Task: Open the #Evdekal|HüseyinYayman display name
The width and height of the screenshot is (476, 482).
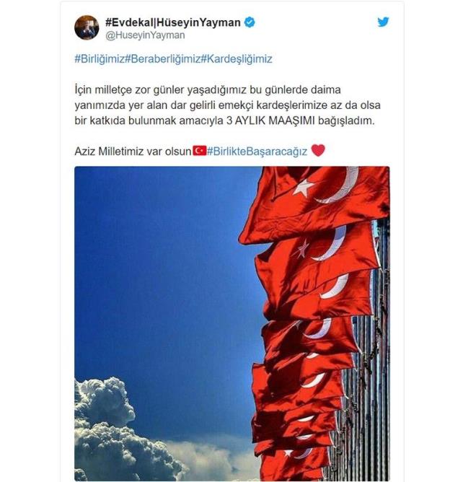Action: [x=173, y=22]
